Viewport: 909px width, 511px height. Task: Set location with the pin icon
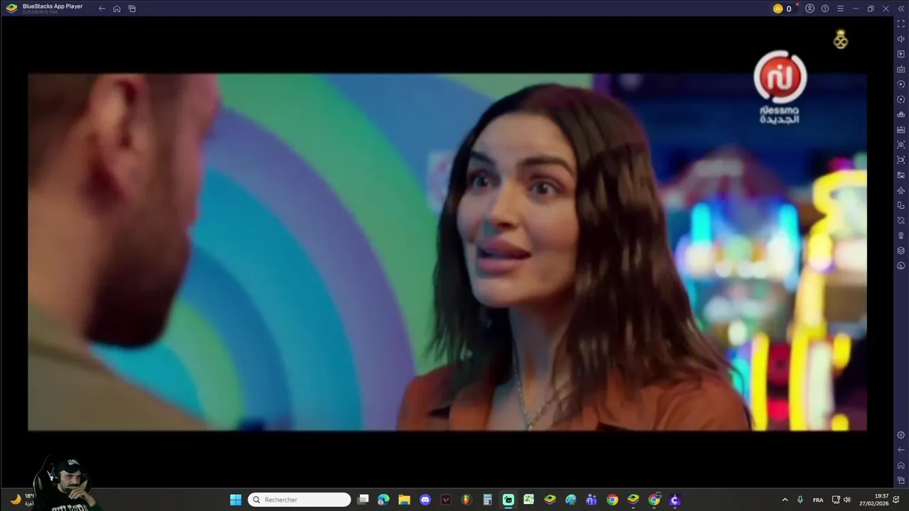(x=901, y=236)
